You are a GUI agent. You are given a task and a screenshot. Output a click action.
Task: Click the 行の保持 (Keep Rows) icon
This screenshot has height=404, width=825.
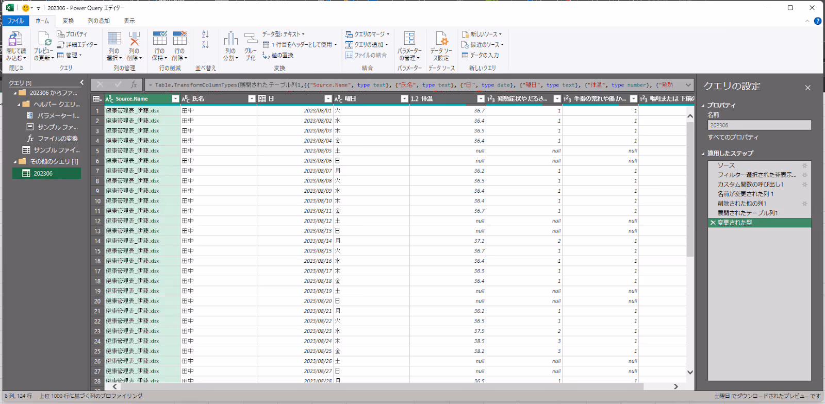pyautogui.click(x=159, y=39)
